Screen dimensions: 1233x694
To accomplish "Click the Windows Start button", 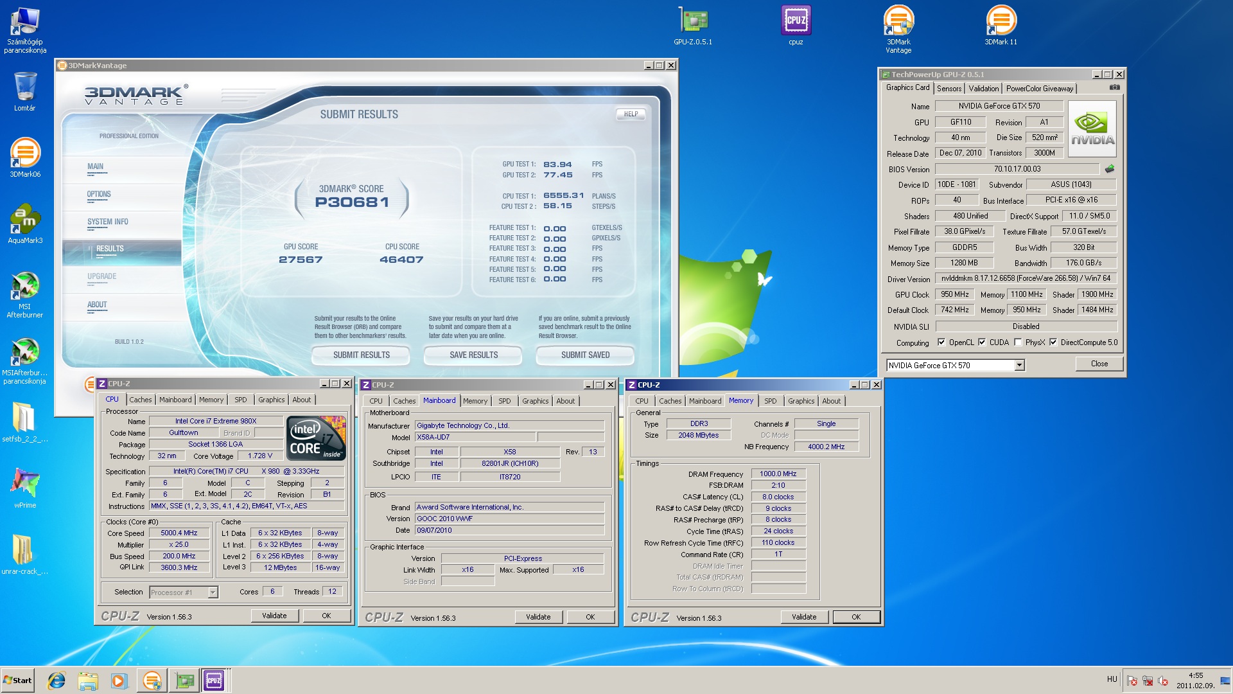I will pyautogui.click(x=18, y=680).
